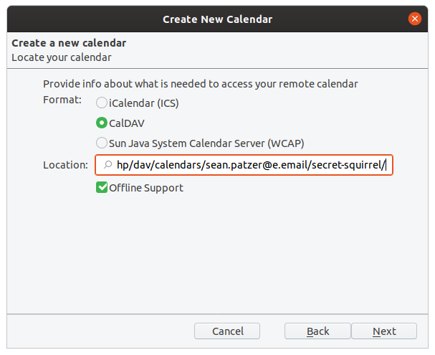This screenshot has width=435, height=355.
Task: Choose the Sun Java System Calendar Server radio button
Action: [102, 143]
